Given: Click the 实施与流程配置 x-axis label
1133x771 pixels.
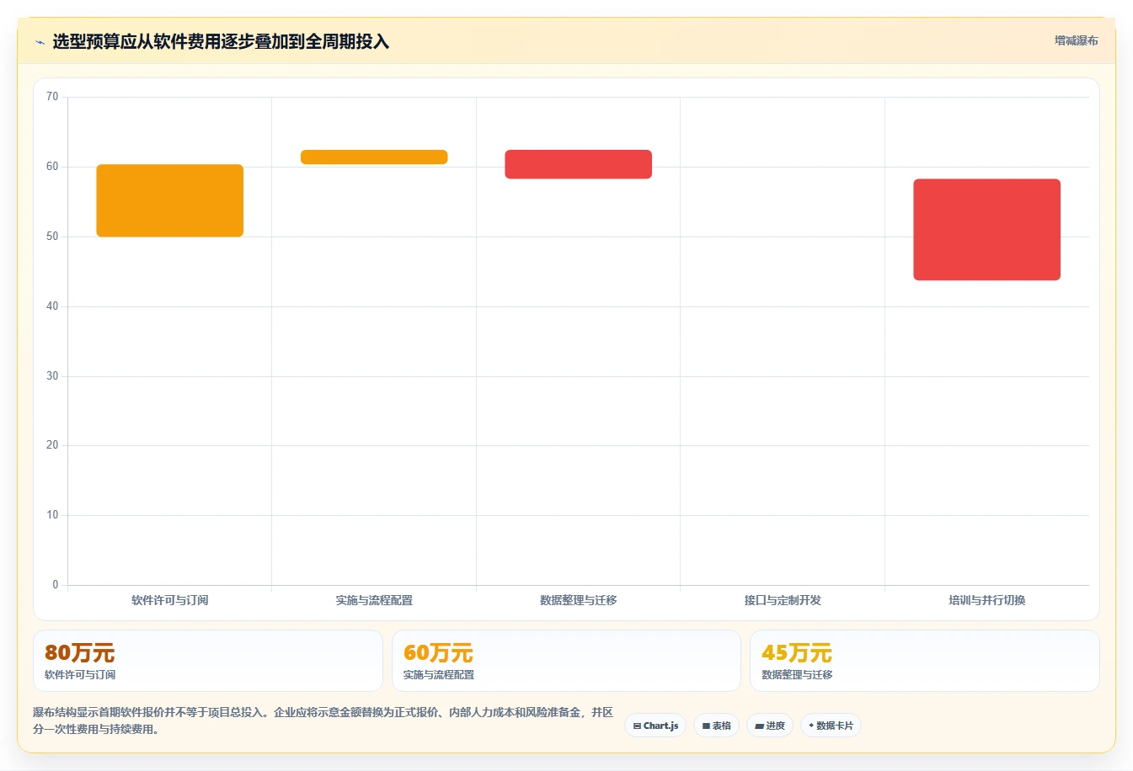Looking at the screenshot, I should (x=374, y=600).
